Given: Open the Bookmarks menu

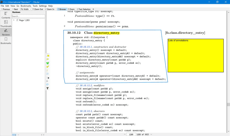Looking at the screenshot, I should [x=26, y=6].
